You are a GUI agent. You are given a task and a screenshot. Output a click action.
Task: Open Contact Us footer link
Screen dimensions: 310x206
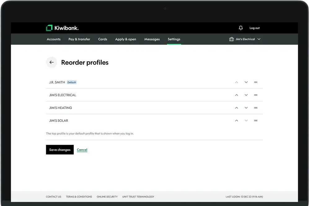(53, 197)
